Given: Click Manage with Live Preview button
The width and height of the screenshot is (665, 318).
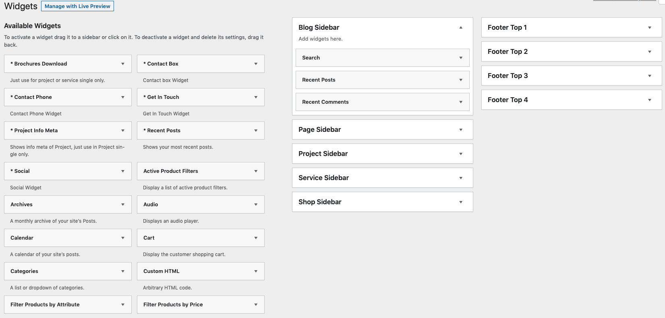Looking at the screenshot, I should (x=77, y=6).
